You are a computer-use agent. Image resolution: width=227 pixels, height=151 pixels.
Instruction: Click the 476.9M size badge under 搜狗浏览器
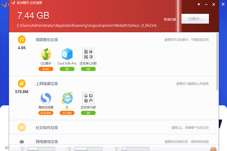point(46,113)
